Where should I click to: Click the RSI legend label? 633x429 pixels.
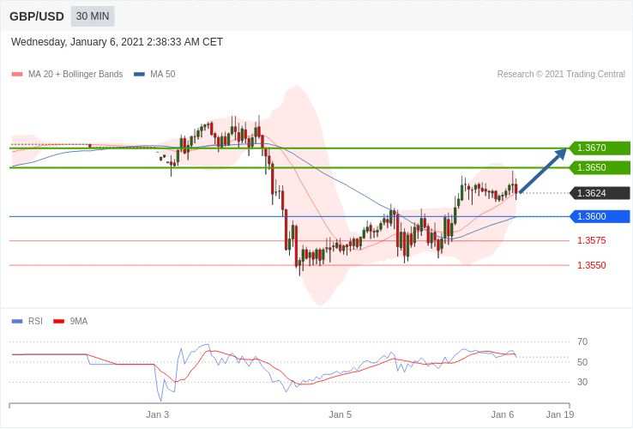coord(35,322)
